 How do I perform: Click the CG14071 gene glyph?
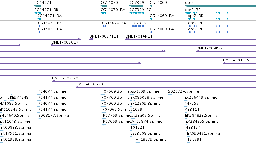point(38,6)
